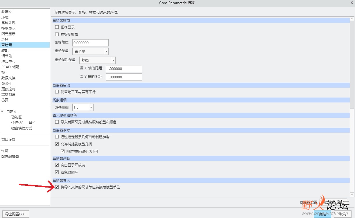The image size is (355, 218).
Task: Check 使草绘平面与屏幕平行 option
Action: 57,92
